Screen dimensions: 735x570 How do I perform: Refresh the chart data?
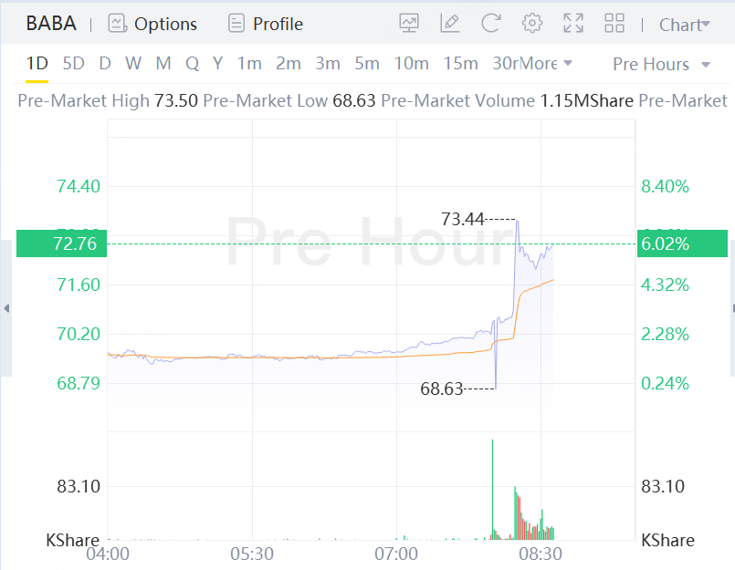coord(491,24)
